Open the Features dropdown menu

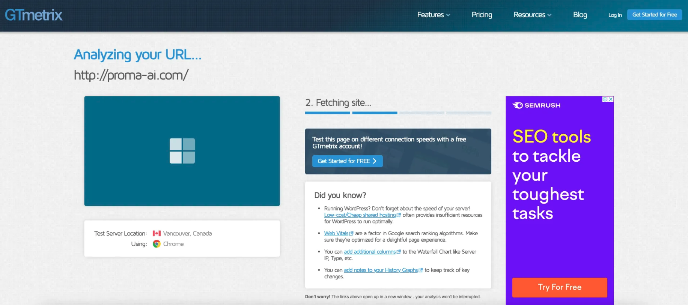[434, 15]
